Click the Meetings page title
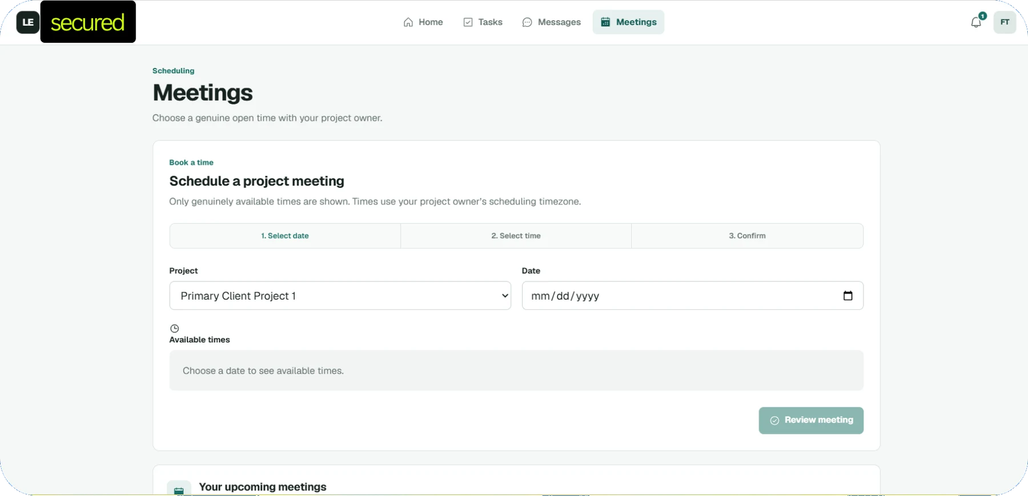The height and width of the screenshot is (496, 1028). coord(203,92)
